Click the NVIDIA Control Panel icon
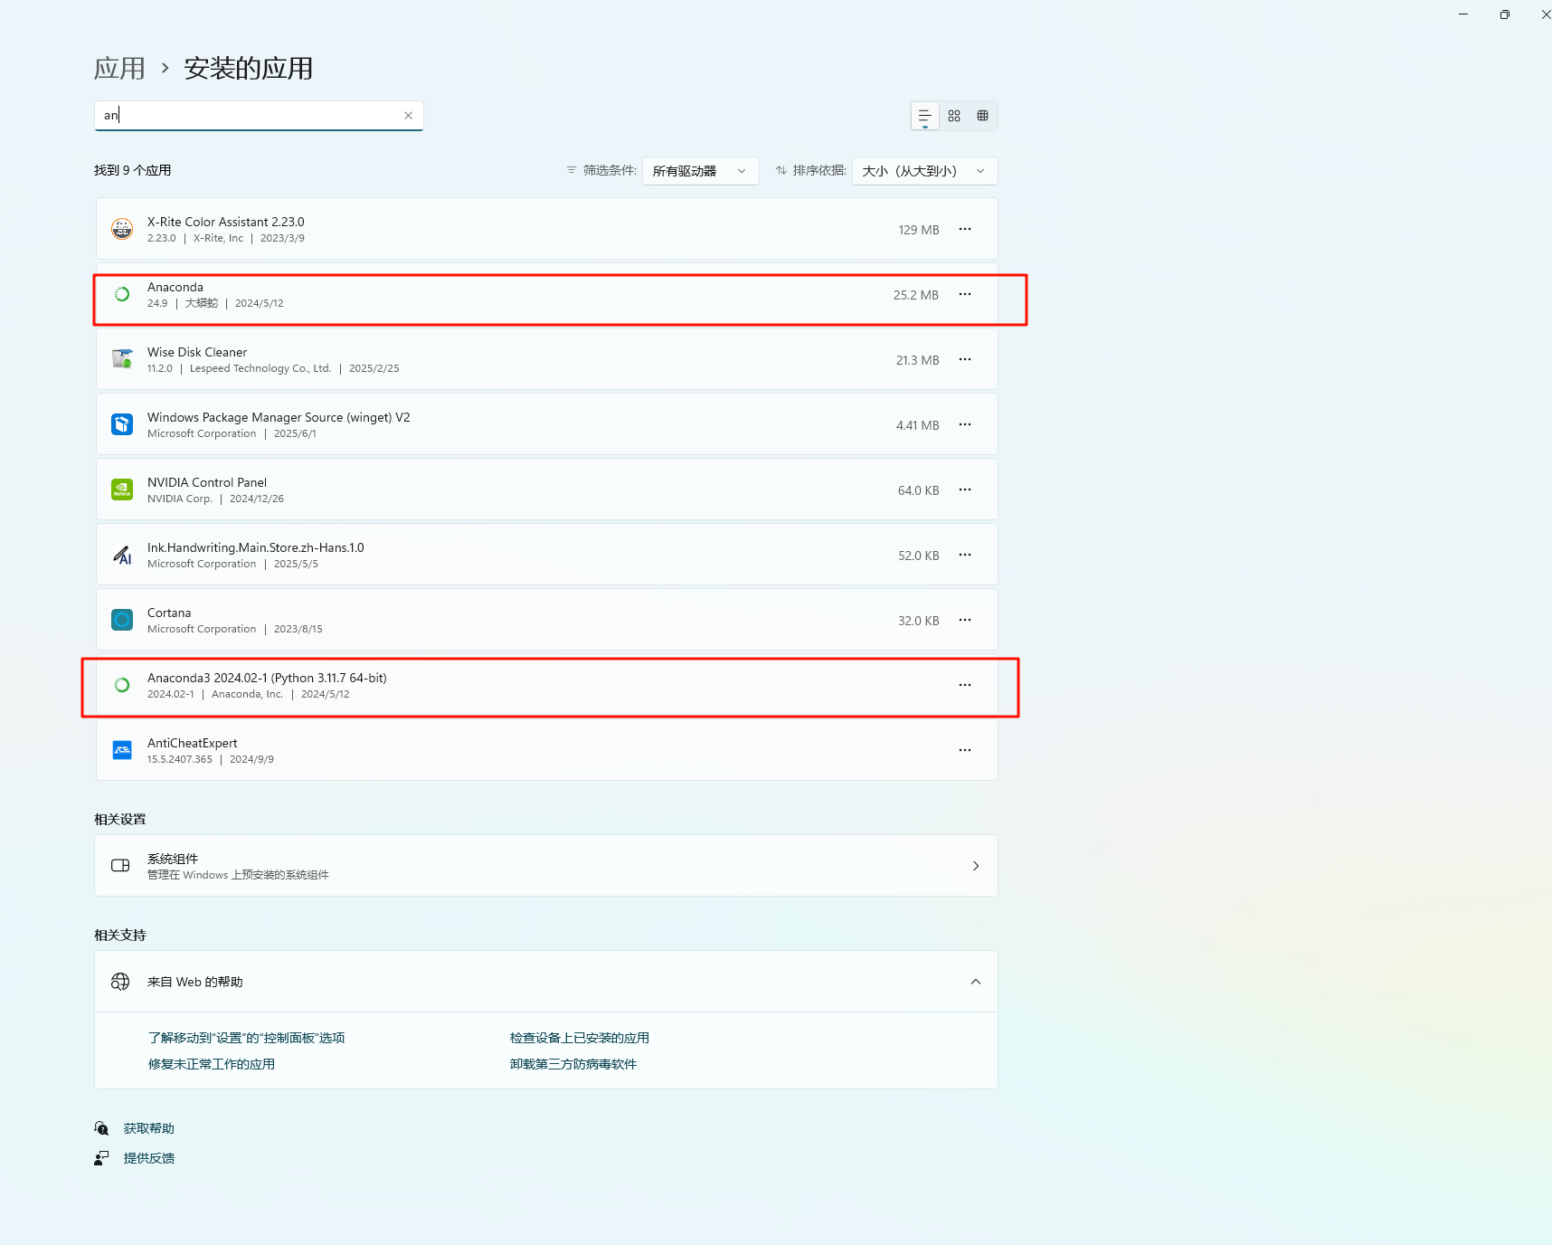The width and height of the screenshot is (1552, 1245). [x=122, y=489]
